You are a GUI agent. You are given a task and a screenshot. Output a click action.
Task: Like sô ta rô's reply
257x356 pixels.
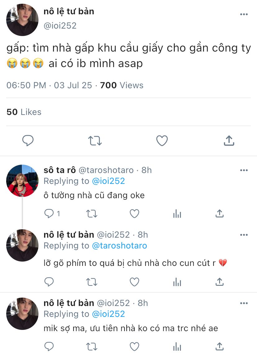click(134, 213)
